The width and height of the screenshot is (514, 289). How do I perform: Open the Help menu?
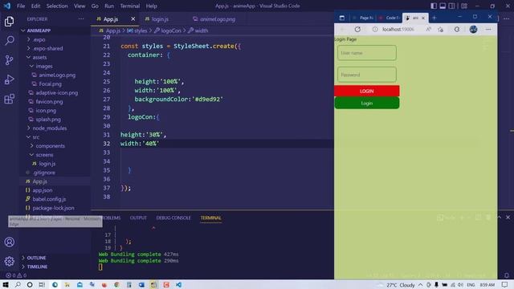tap(152, 6)
